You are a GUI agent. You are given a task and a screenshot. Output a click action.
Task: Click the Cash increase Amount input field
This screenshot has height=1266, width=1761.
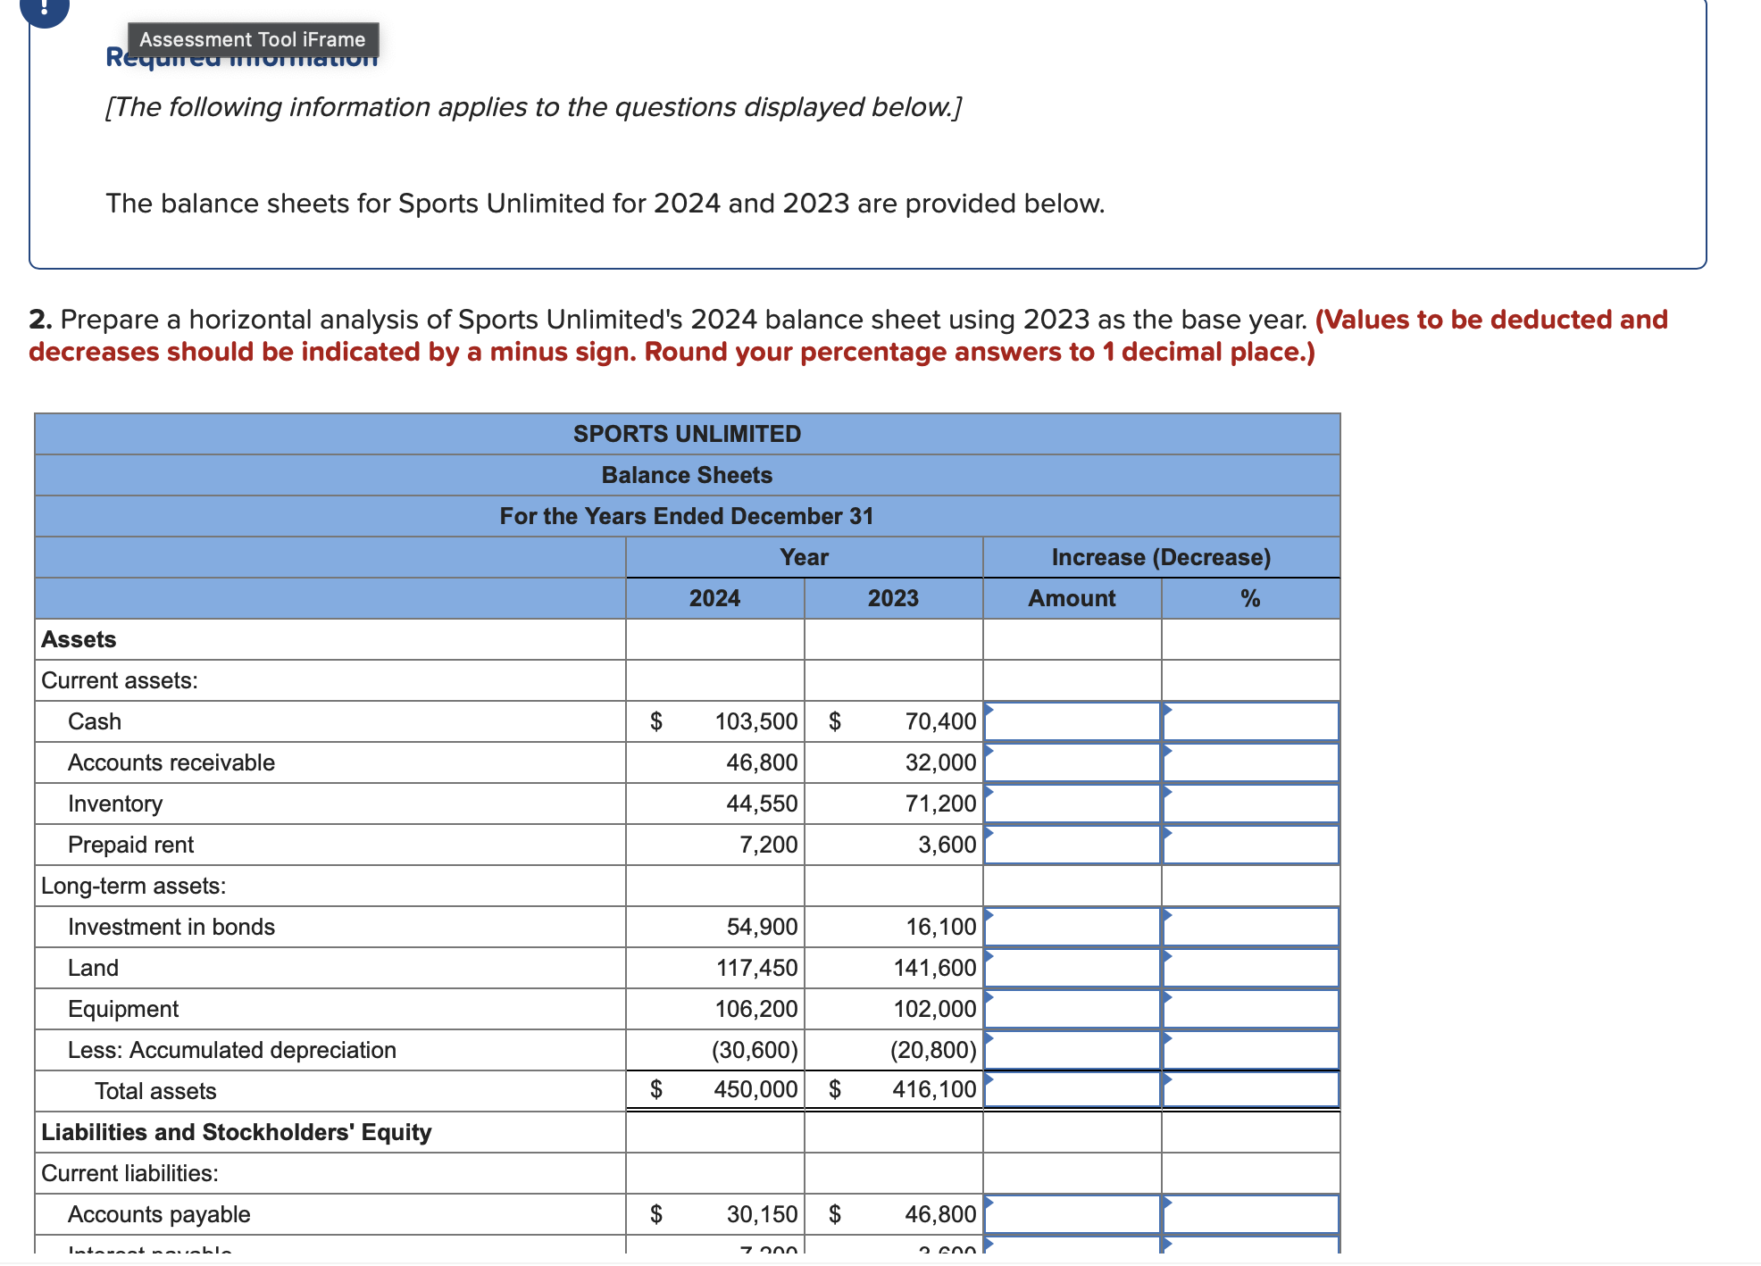[x=1071, y=721]
